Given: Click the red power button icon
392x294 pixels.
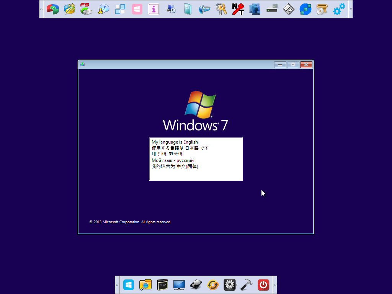Looking at the screenshot, I should pyautogui.click(x=263, y=285).
